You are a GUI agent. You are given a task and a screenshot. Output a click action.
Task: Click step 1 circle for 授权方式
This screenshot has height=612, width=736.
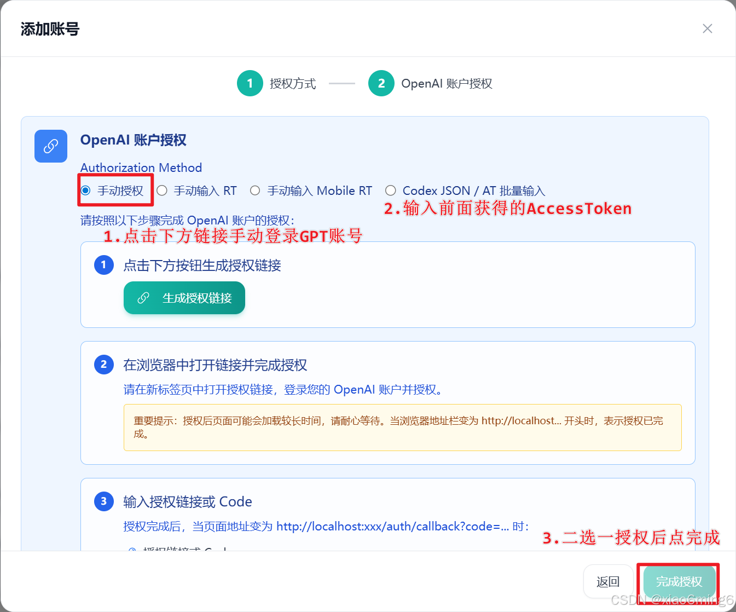point(250,83)
